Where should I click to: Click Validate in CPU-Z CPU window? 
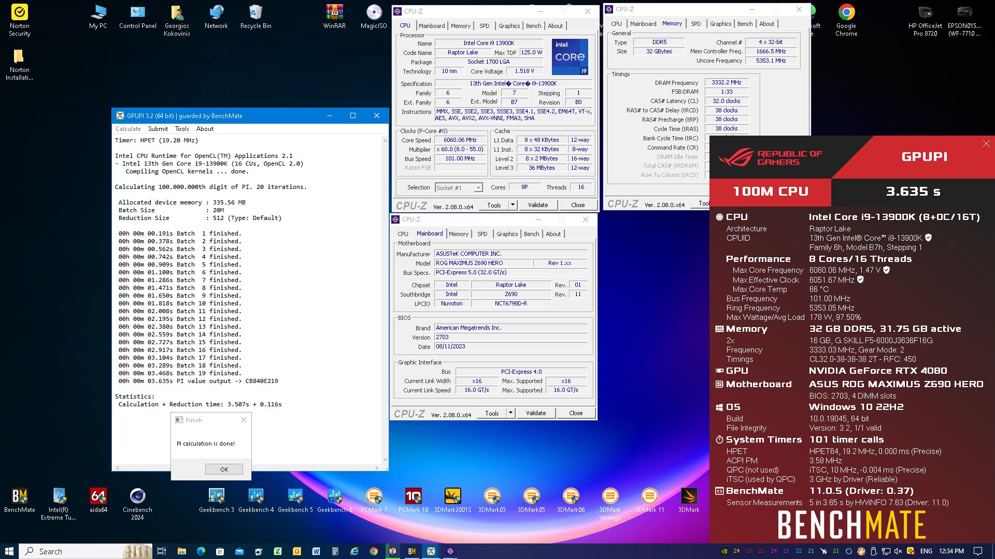[x=538, y=205]
